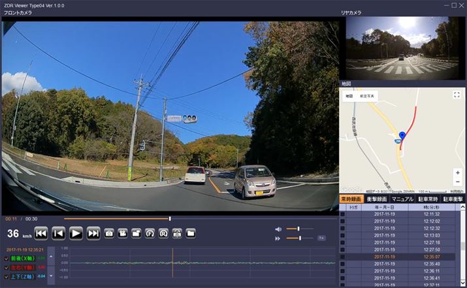467x288 pixels.
Task: Toggle the 前後(X軸) graph checkbox
Action: pos(7,259)
